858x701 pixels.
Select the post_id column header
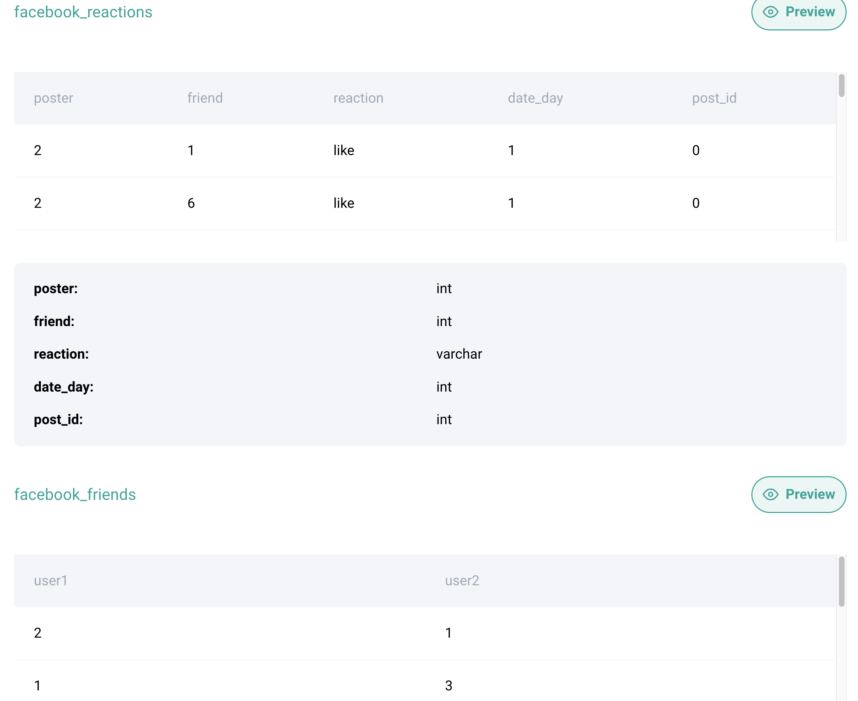click(714, 98)
